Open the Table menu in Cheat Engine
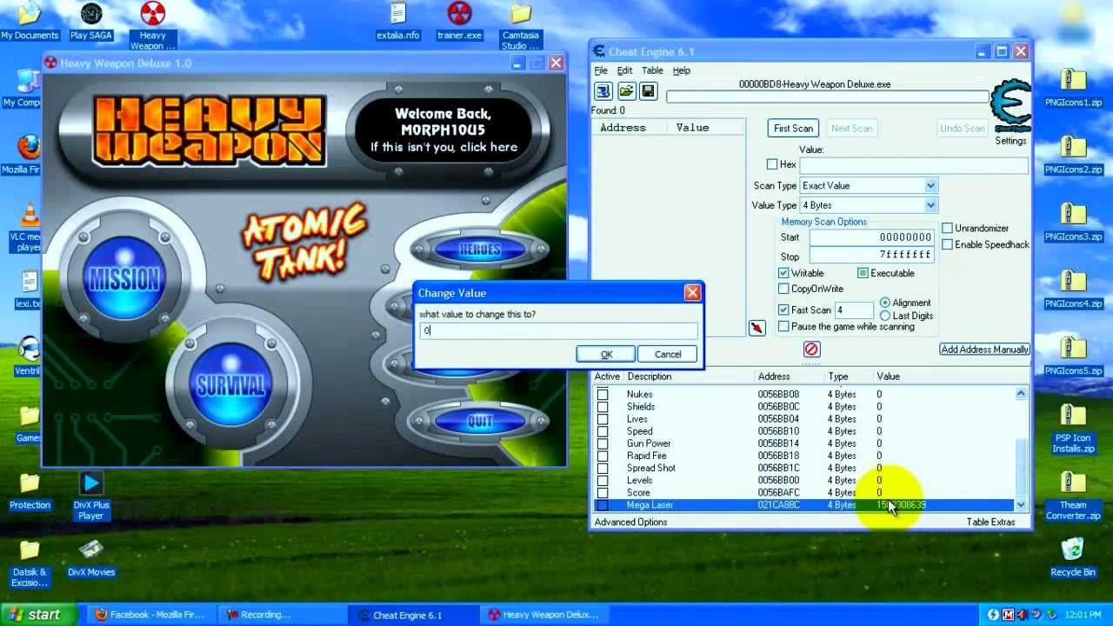1113x626 pixels. point(652,70)
